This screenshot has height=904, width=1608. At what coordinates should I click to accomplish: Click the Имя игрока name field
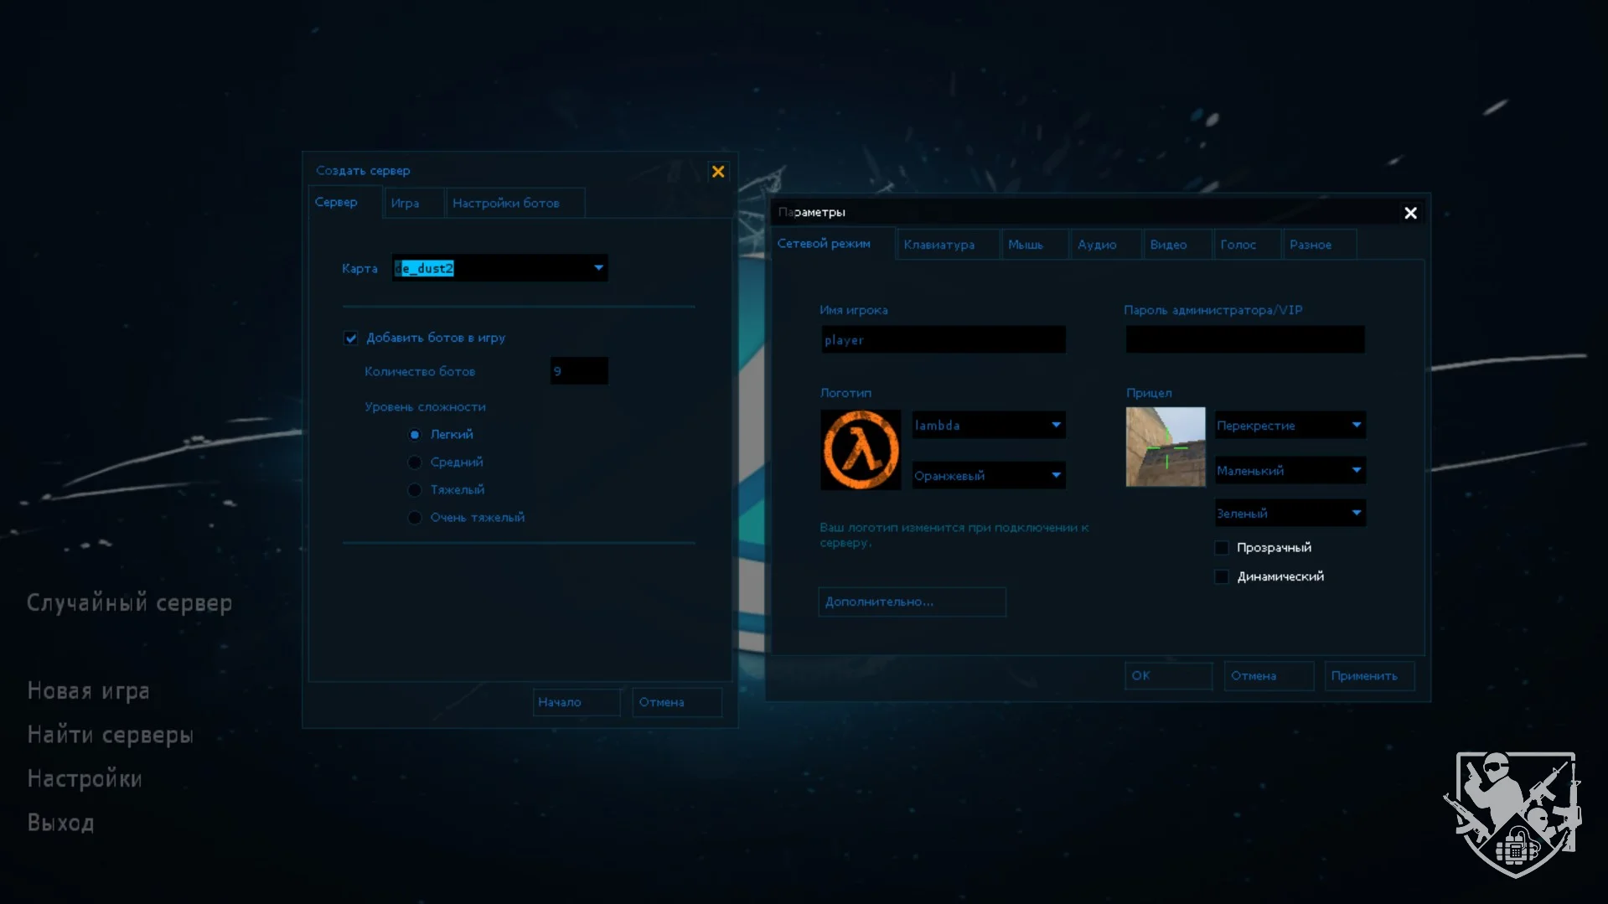pyautogui.click(x=943, y=340)
